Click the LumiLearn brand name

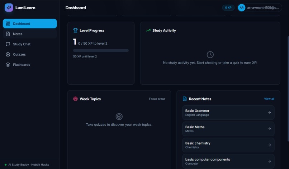click(25, 8)
